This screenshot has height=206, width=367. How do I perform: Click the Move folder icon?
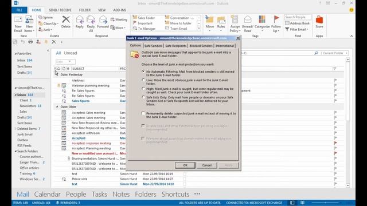click(x=209, y=20)
